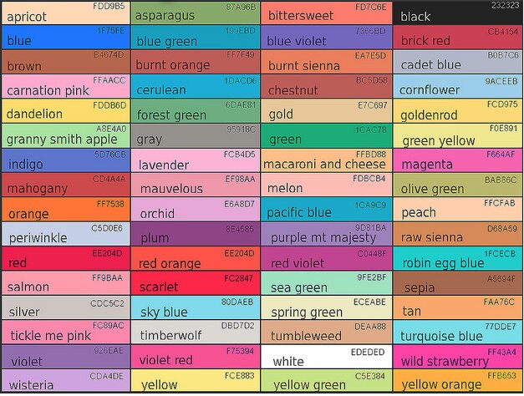Select the scarlet color cell

pos(196,283)
